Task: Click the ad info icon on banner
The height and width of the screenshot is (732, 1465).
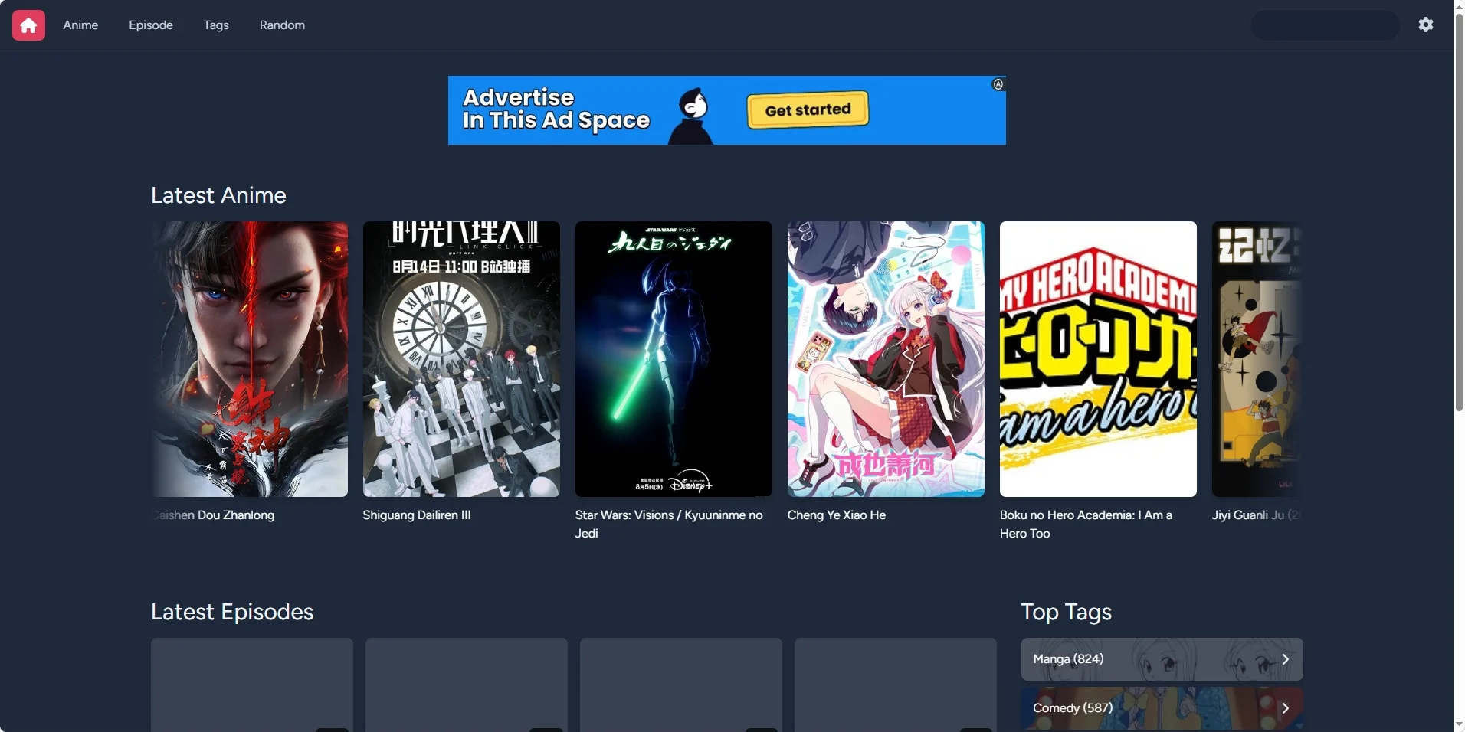Action: [998, 84]
